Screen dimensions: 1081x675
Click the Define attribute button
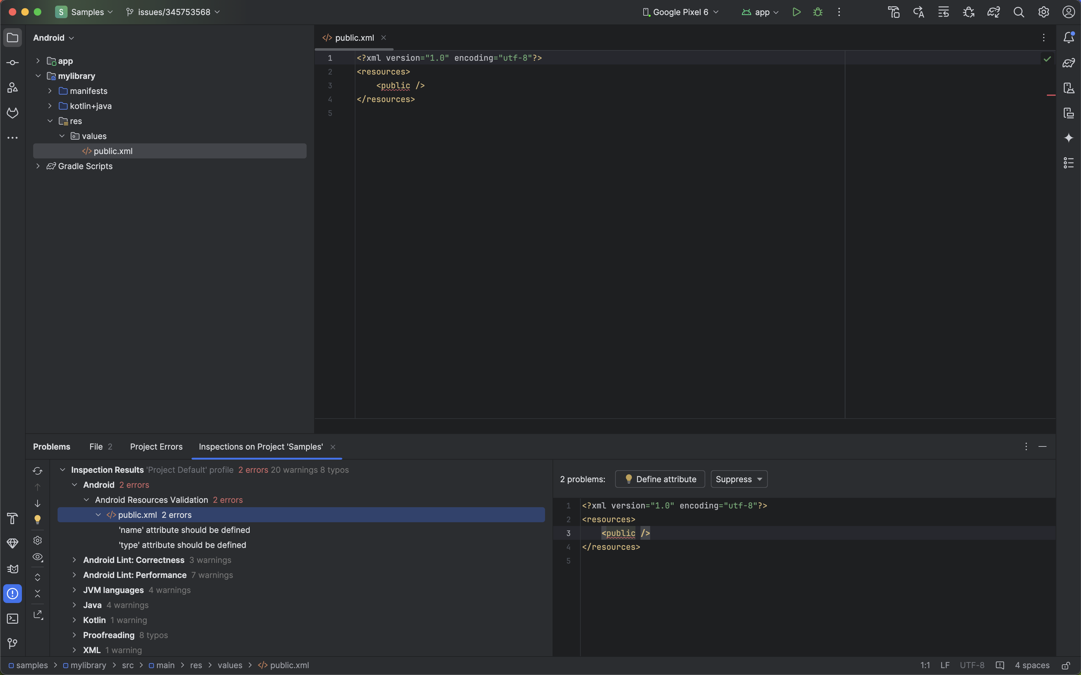point(660,479)
